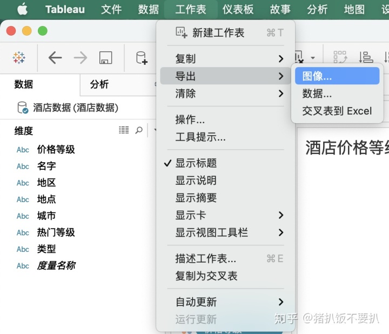389x334 pixels.
Task: Choose 图像... export option
Action: point(337,76)
